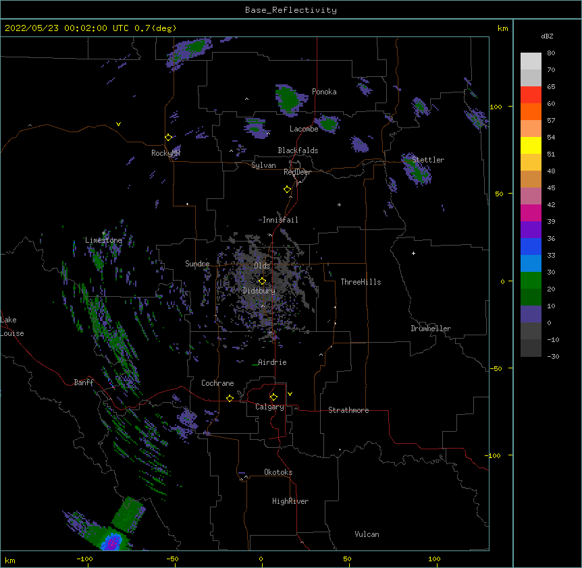Click the Cochrane label
The image size is (582, 568).
pyautogui.click(x=217, y=383)
